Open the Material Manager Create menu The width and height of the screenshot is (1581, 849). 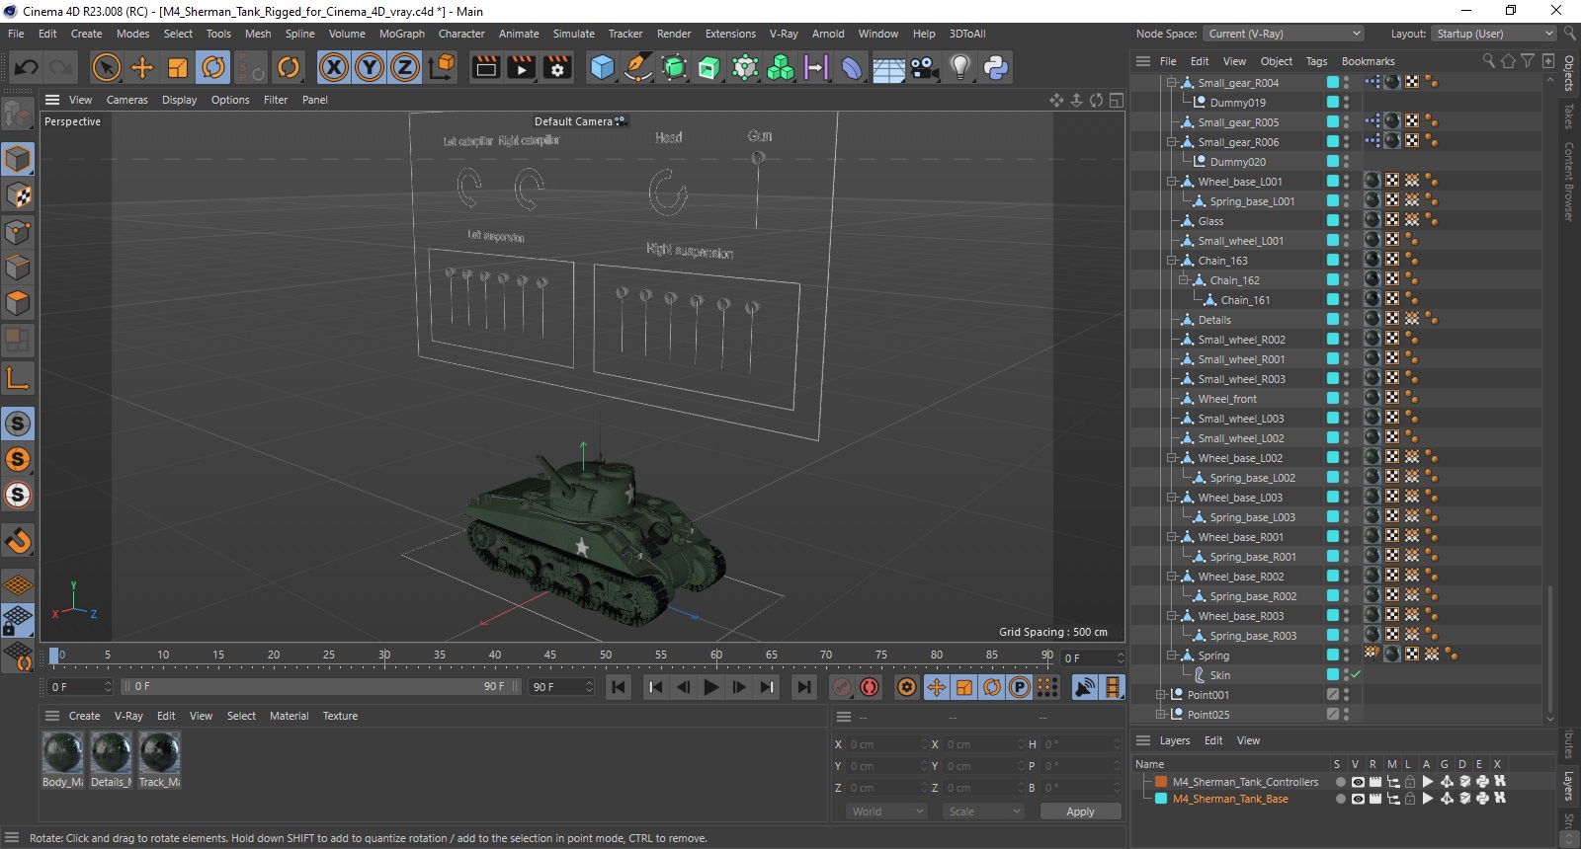pos(84,716)
